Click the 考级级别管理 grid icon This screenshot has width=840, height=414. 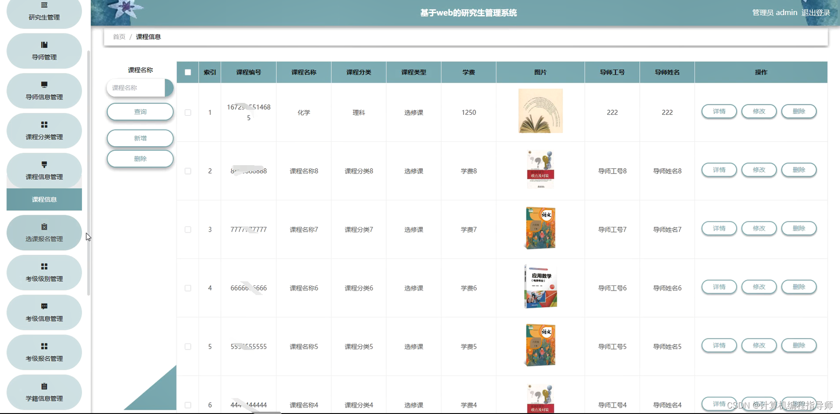click(44, 266)
